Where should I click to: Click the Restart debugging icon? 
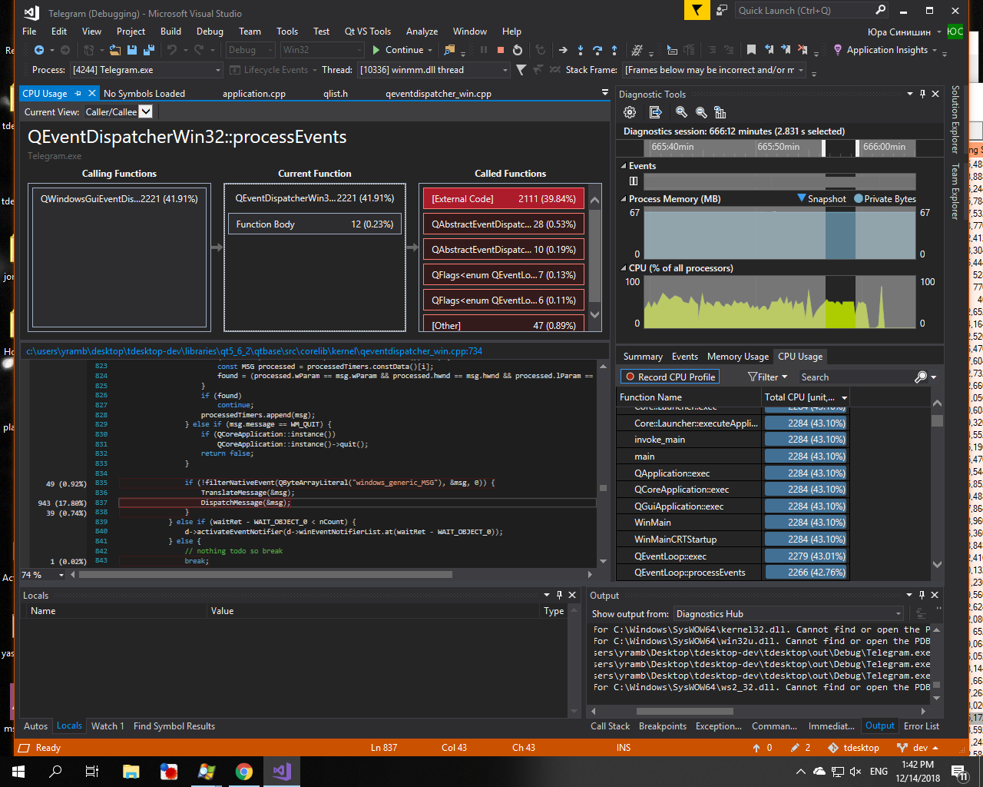(518, 50)
